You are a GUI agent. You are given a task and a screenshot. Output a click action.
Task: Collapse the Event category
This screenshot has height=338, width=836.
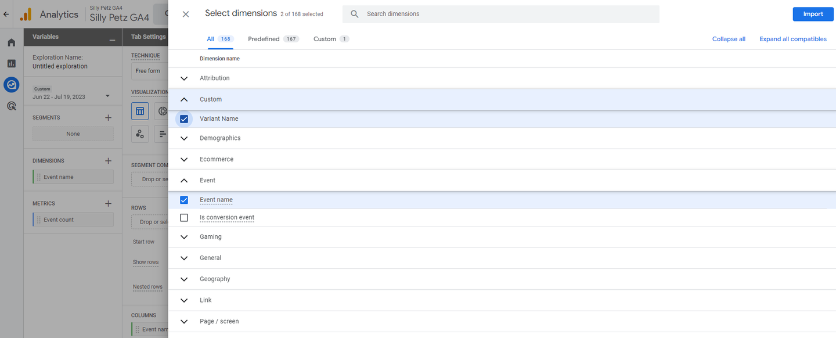[184, 181]
